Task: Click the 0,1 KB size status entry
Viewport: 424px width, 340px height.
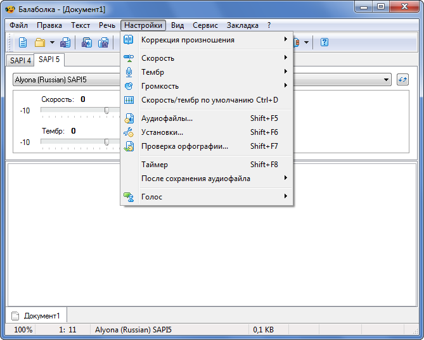Action: pos(264,330)
